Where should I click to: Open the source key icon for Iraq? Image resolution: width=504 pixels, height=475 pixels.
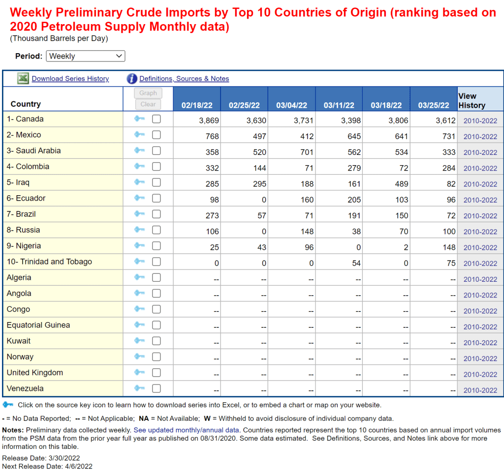139,182
